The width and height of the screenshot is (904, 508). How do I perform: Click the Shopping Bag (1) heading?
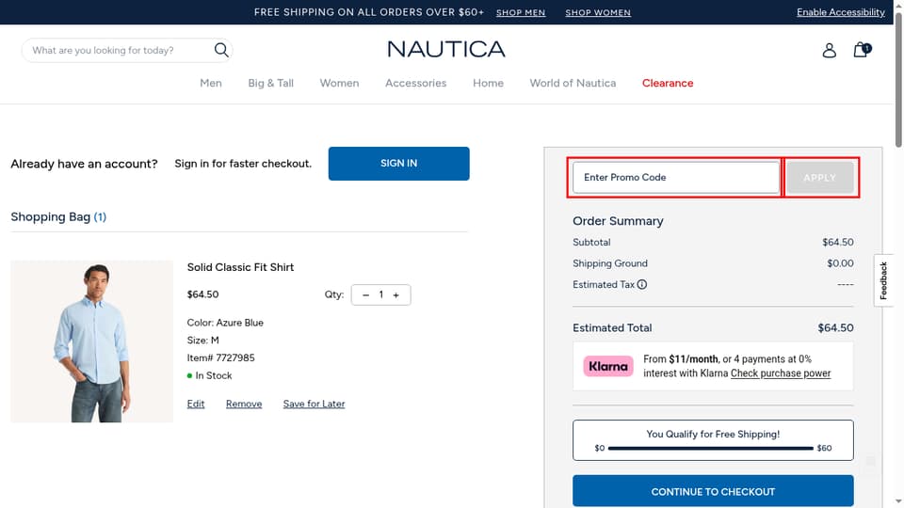click(58, 217)
